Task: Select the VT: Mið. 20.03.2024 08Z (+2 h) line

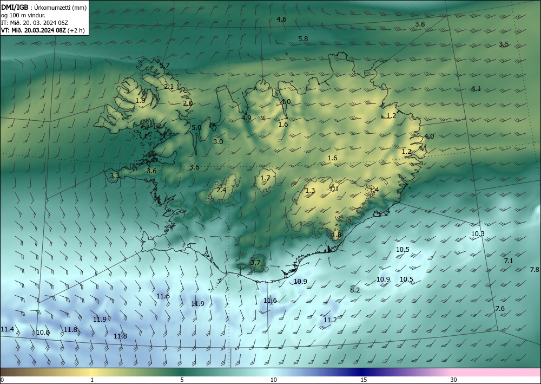Action: 43,30
